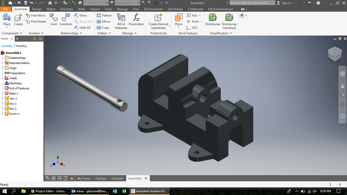Expand the Base:1 component
The width and height of the screenshot is (347, 195).
click(2, 93)
